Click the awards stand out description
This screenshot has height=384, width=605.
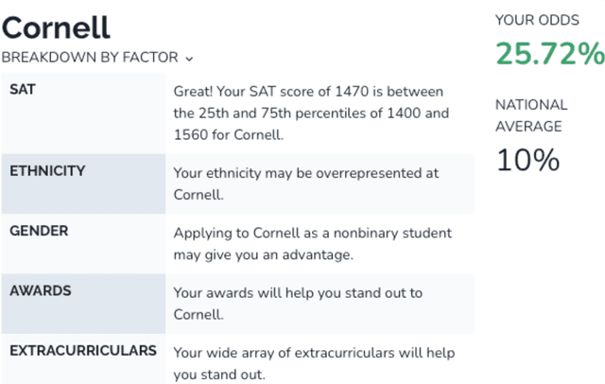(298, 304)
